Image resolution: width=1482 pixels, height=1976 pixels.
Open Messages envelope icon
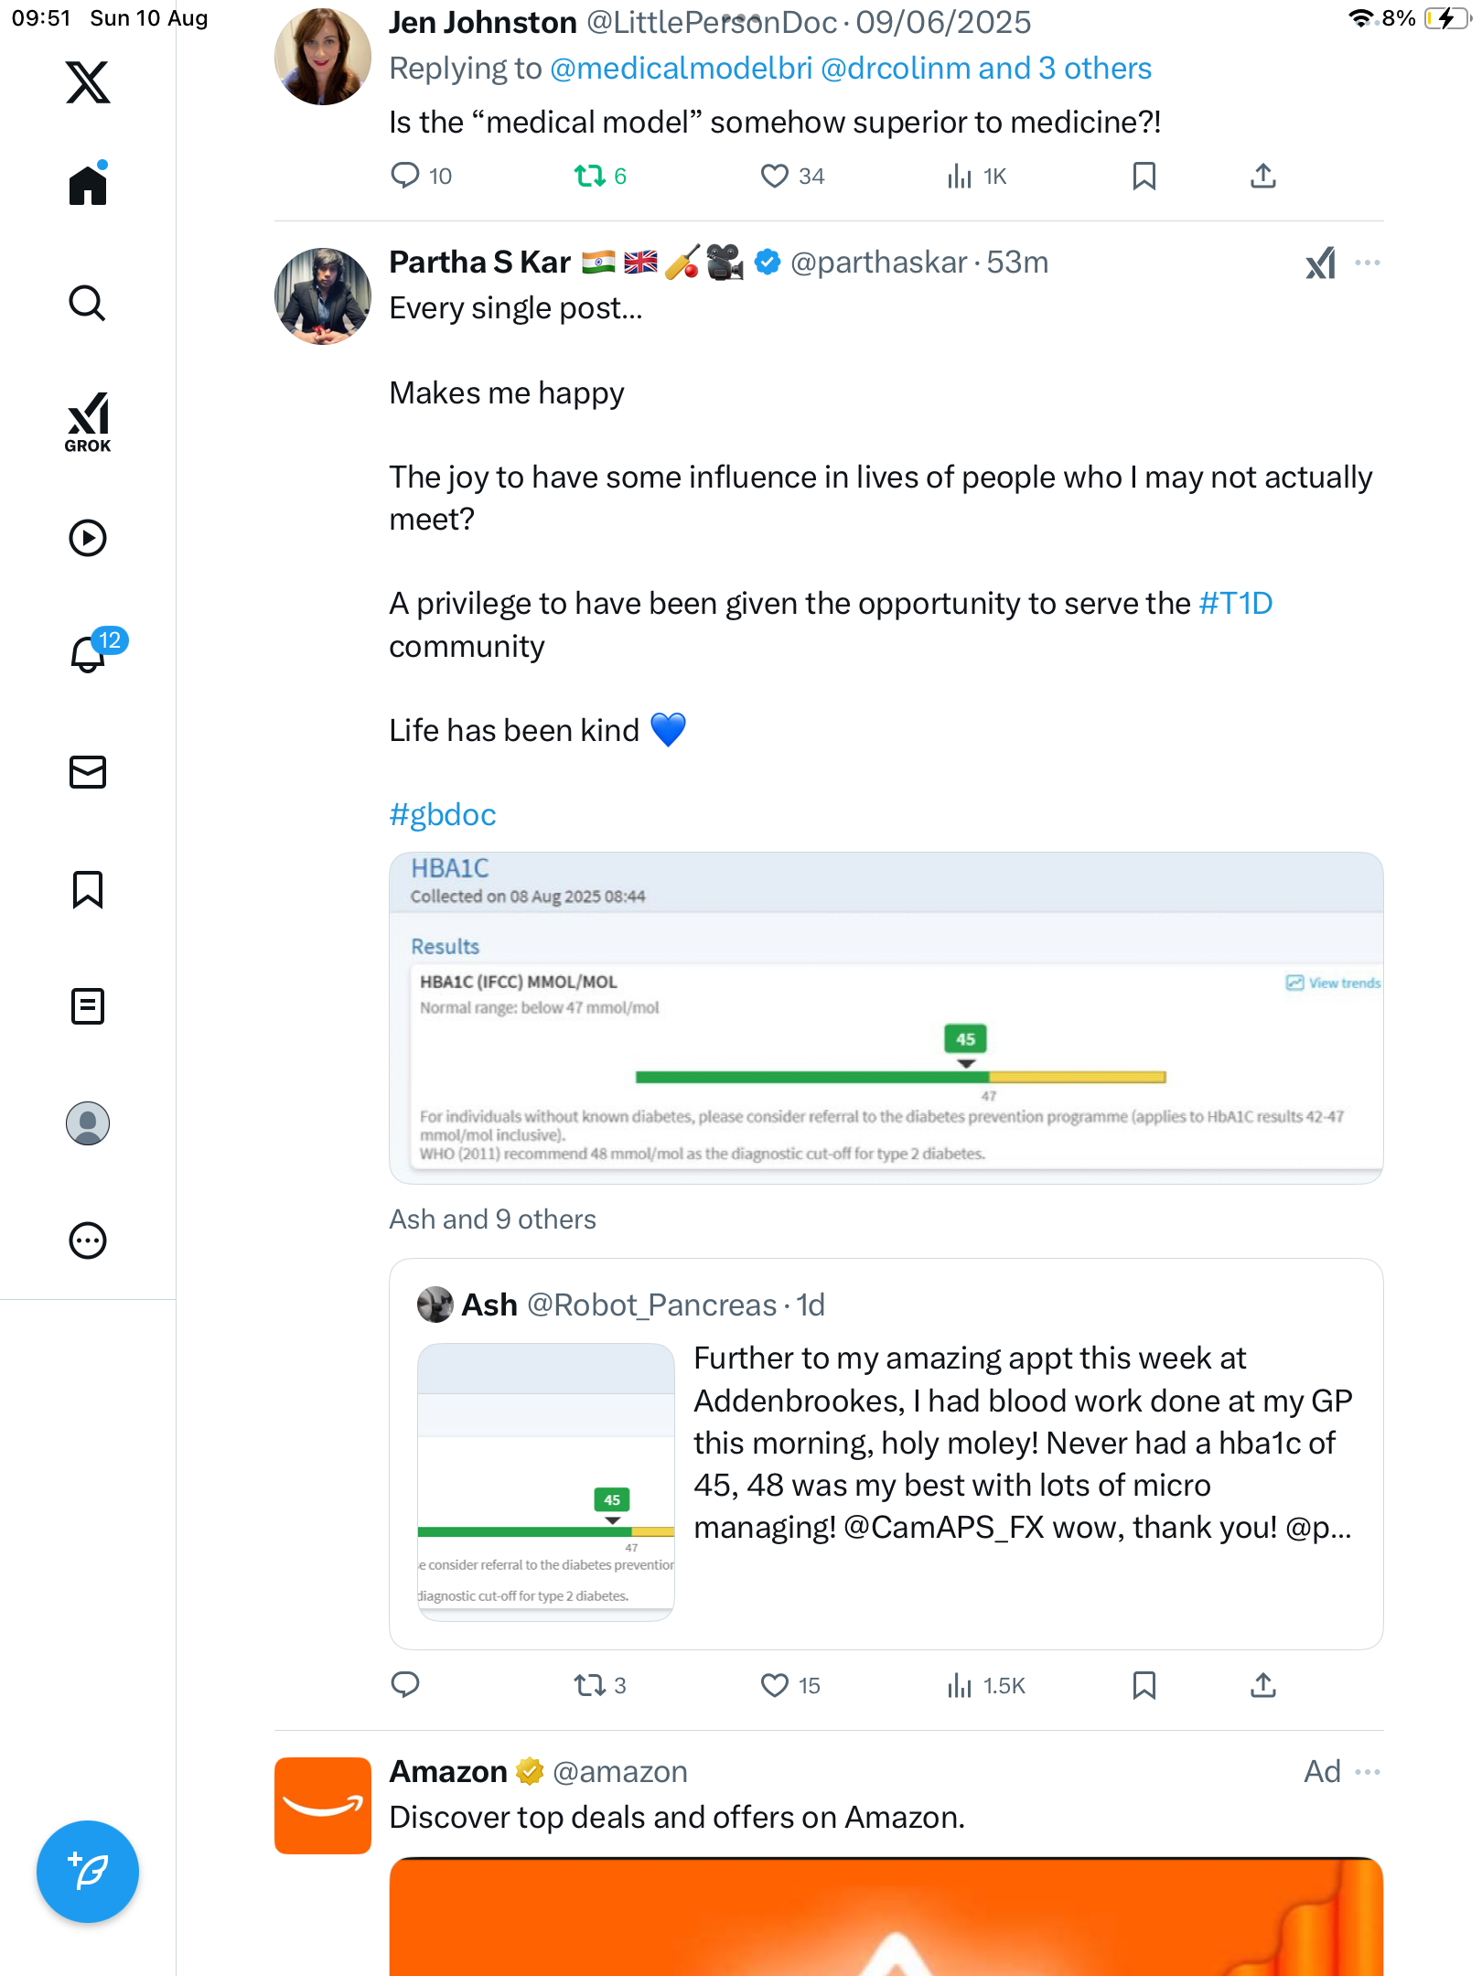pos(88,772)
